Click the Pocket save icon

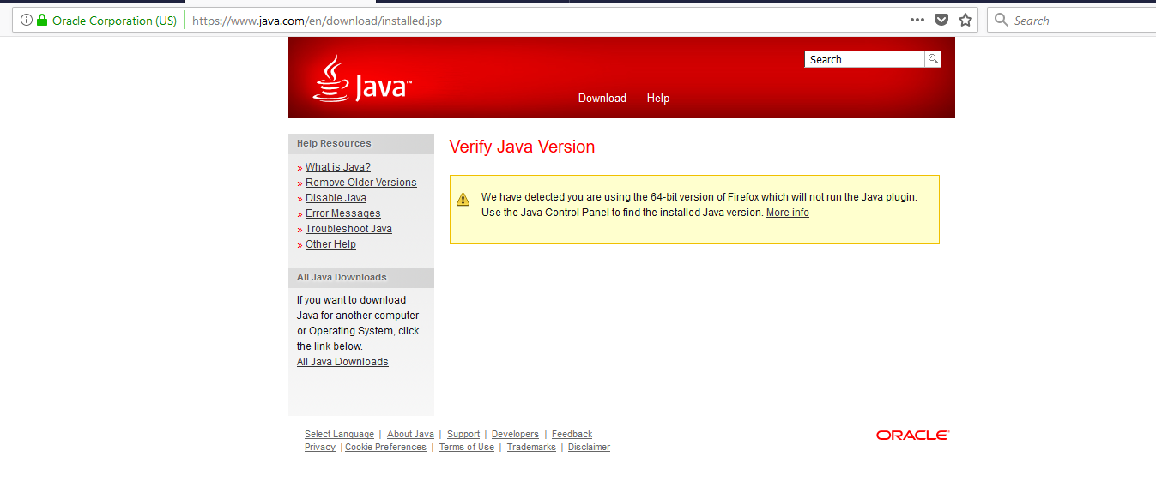pyautogui.click(x=941, y=21)
